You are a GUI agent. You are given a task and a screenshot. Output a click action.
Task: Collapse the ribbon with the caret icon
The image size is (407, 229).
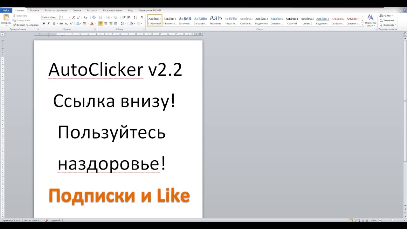[400, 10]
